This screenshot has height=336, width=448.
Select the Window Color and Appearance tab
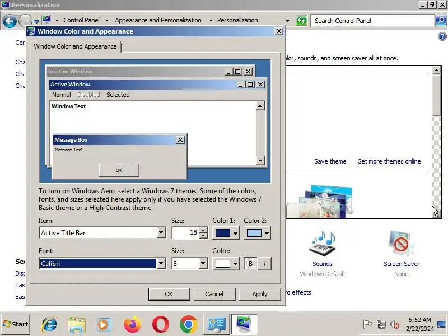(x=75, y=46)
